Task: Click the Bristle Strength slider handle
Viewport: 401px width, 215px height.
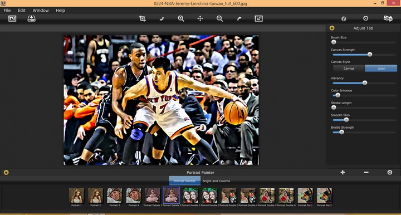Action: click(341, 132)
